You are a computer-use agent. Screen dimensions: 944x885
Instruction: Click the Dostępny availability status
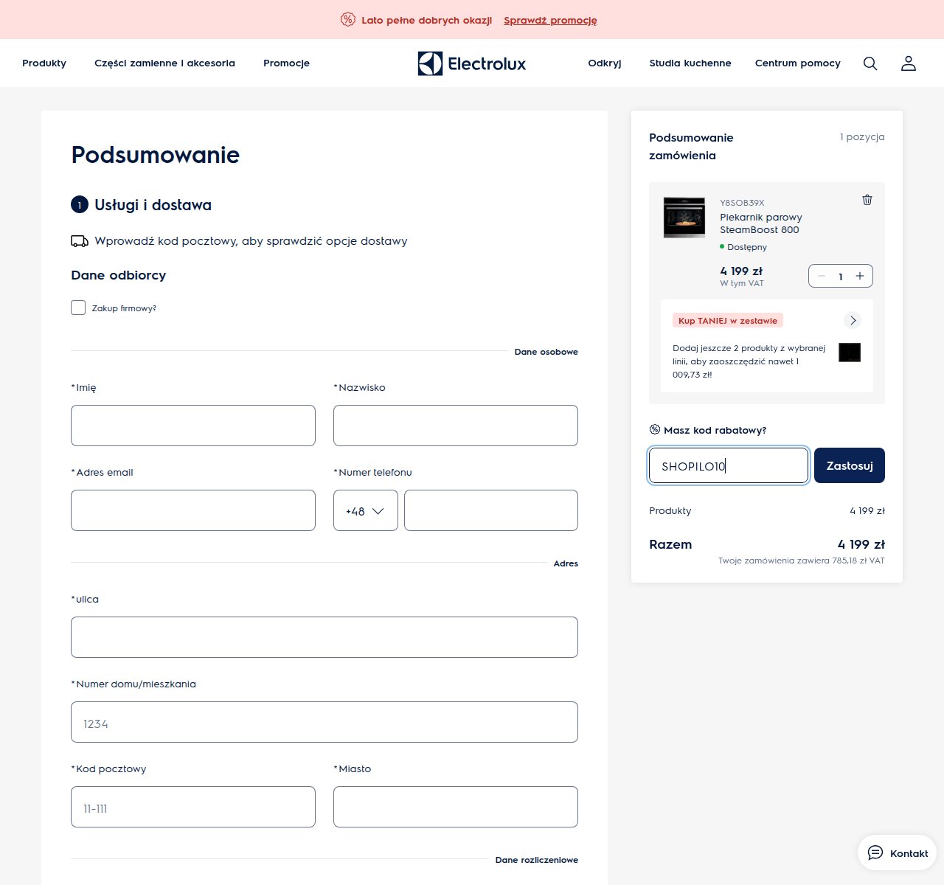[x=743, y=247]
